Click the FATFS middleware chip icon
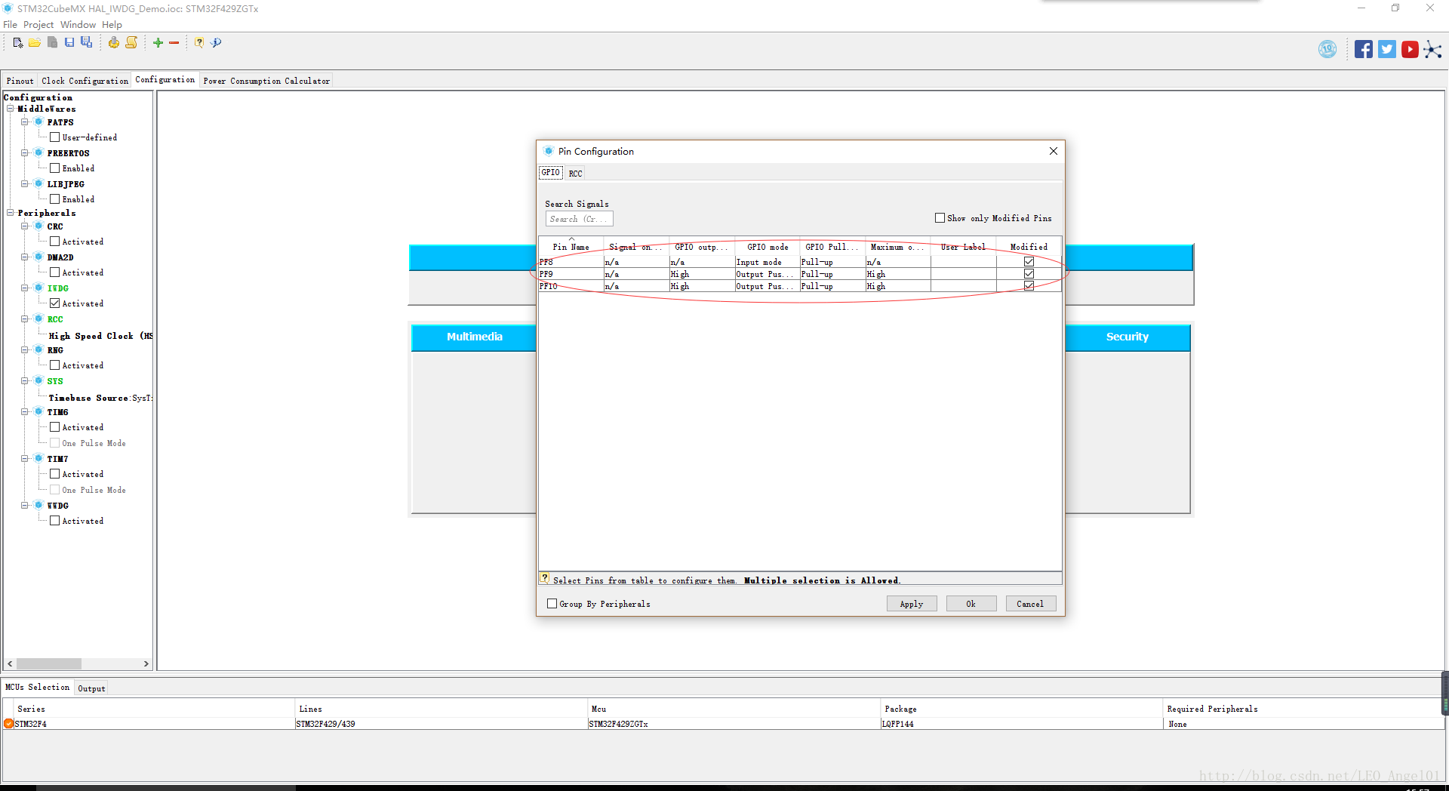 [38, 122]
